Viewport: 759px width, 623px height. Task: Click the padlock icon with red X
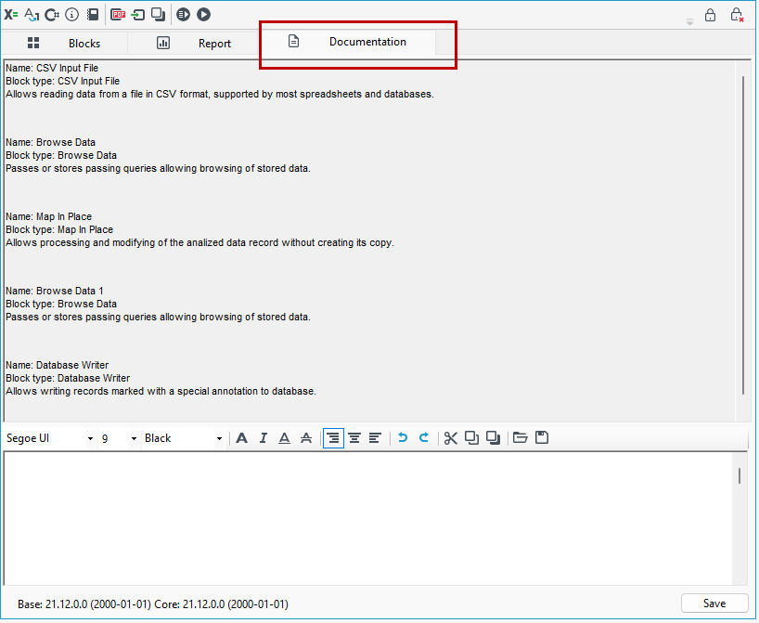coord(737,15)
